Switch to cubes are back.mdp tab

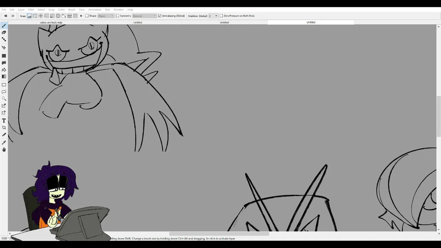point(51,22)
